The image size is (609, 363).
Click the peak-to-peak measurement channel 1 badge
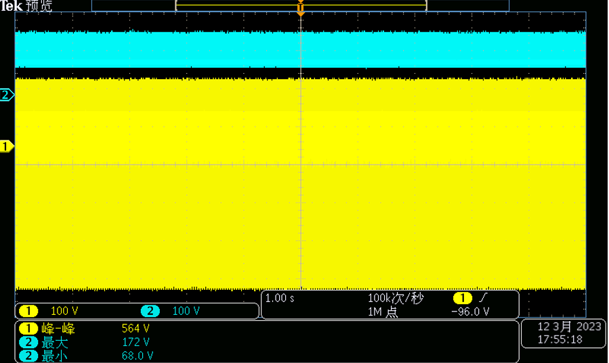(x=28, y=329)
